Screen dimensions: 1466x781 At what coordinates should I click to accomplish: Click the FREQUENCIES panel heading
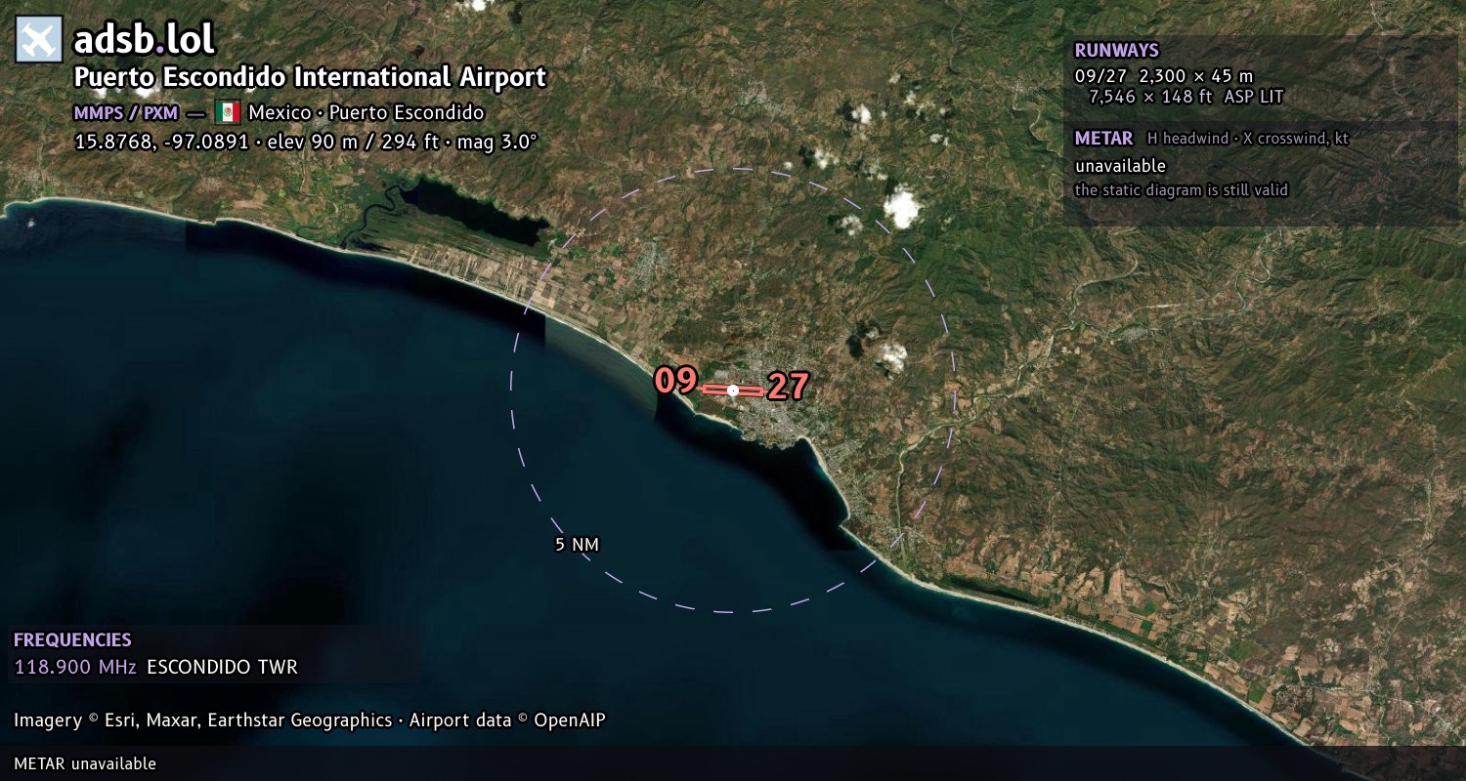click(72, 640)
